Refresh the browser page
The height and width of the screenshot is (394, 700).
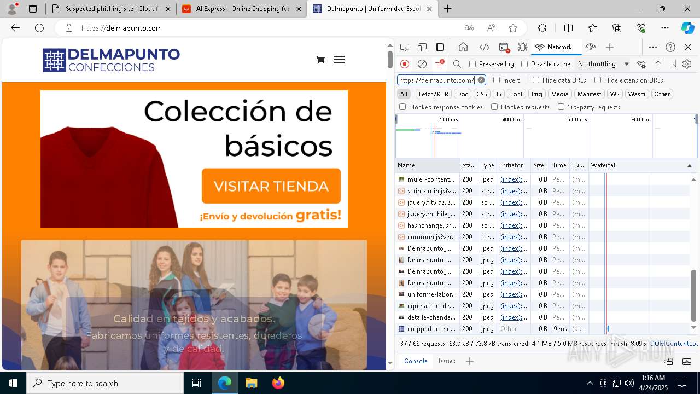(39, 28)
